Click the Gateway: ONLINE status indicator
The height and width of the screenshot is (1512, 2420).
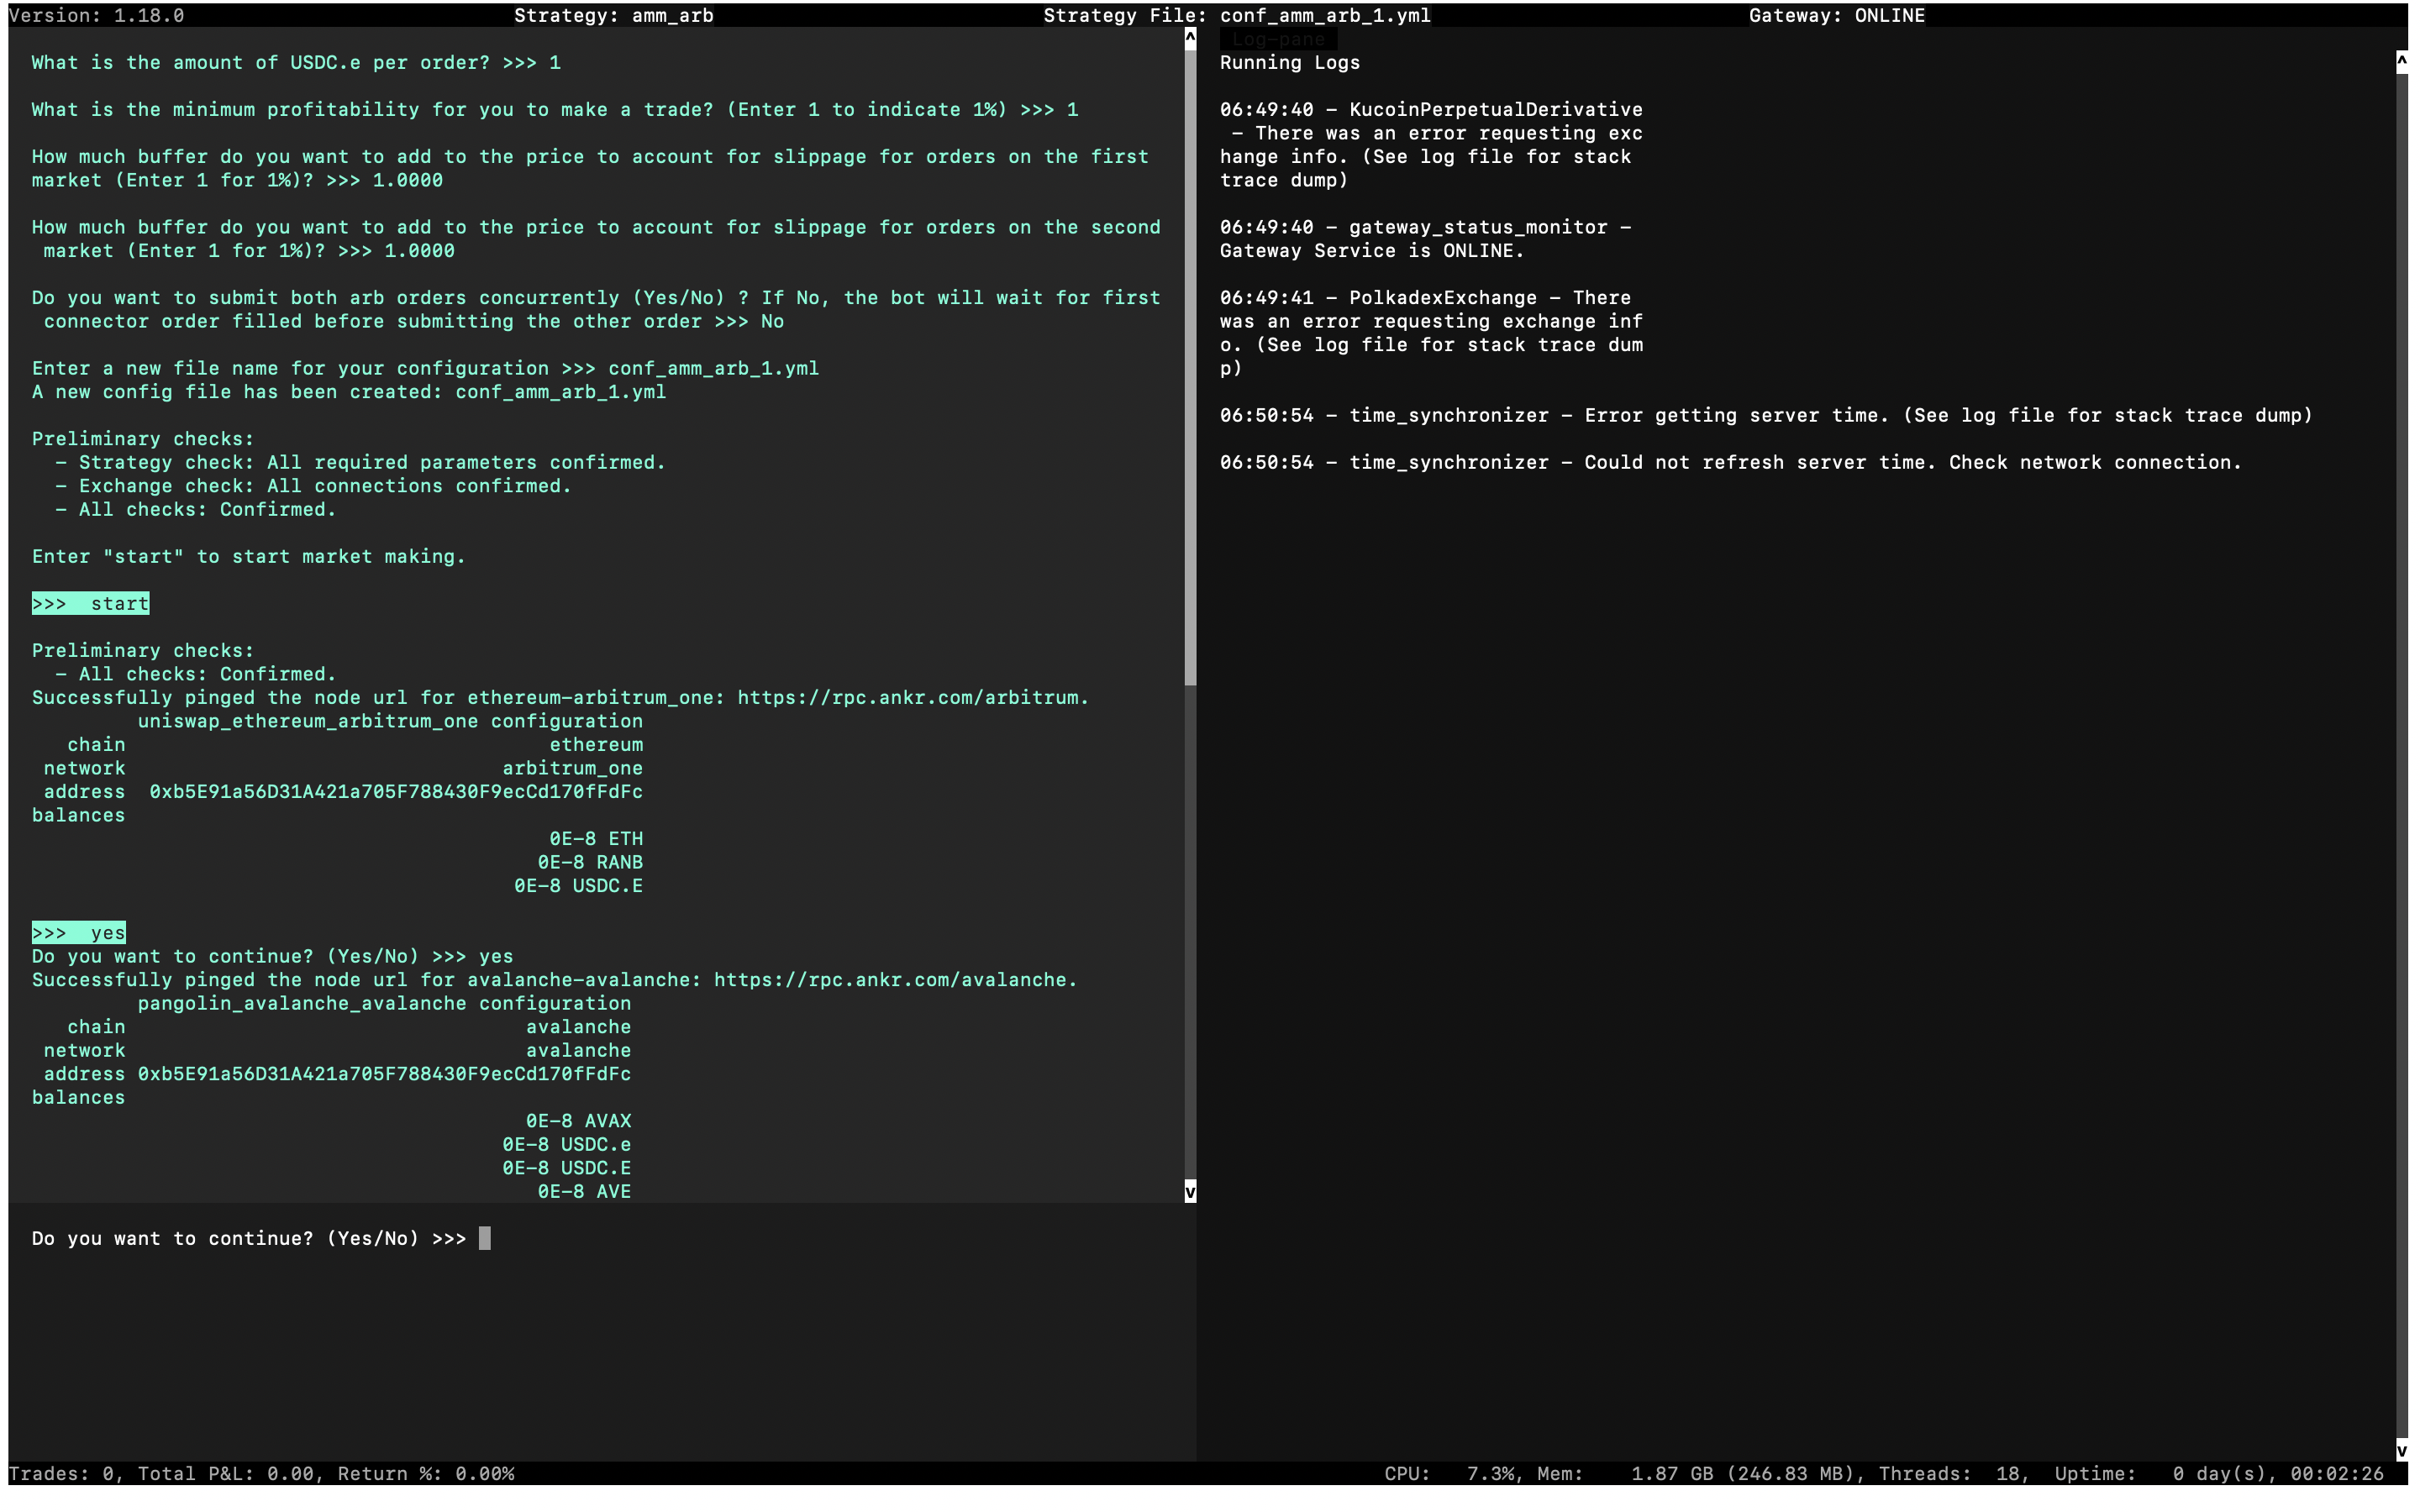pos(1837,15)
